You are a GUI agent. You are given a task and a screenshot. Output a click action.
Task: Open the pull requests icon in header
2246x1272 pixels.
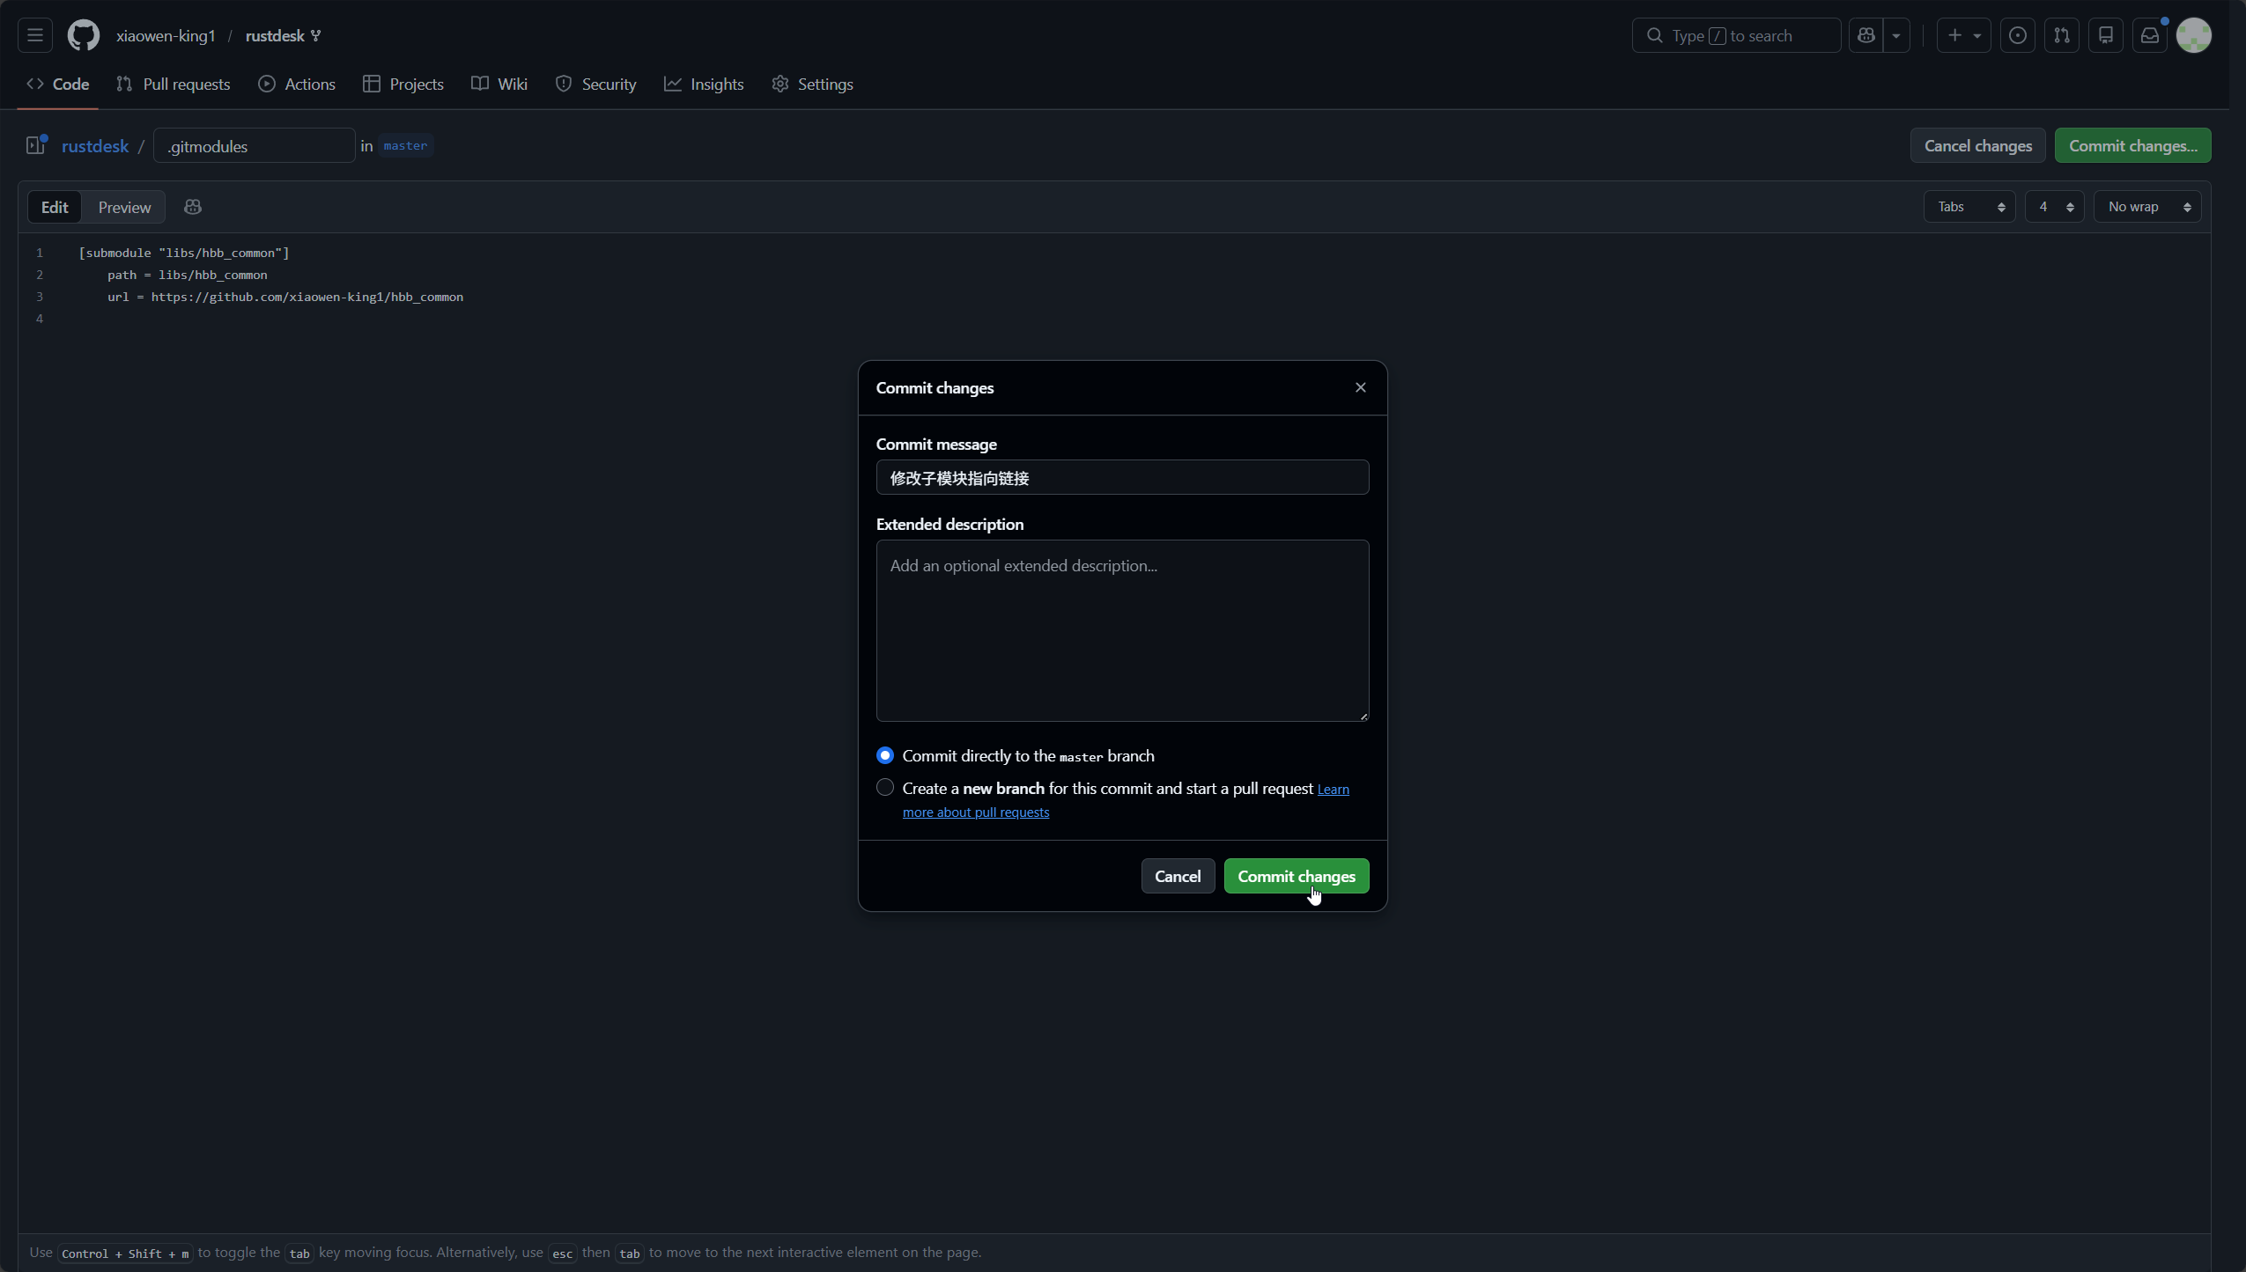tap(2061, 35)
